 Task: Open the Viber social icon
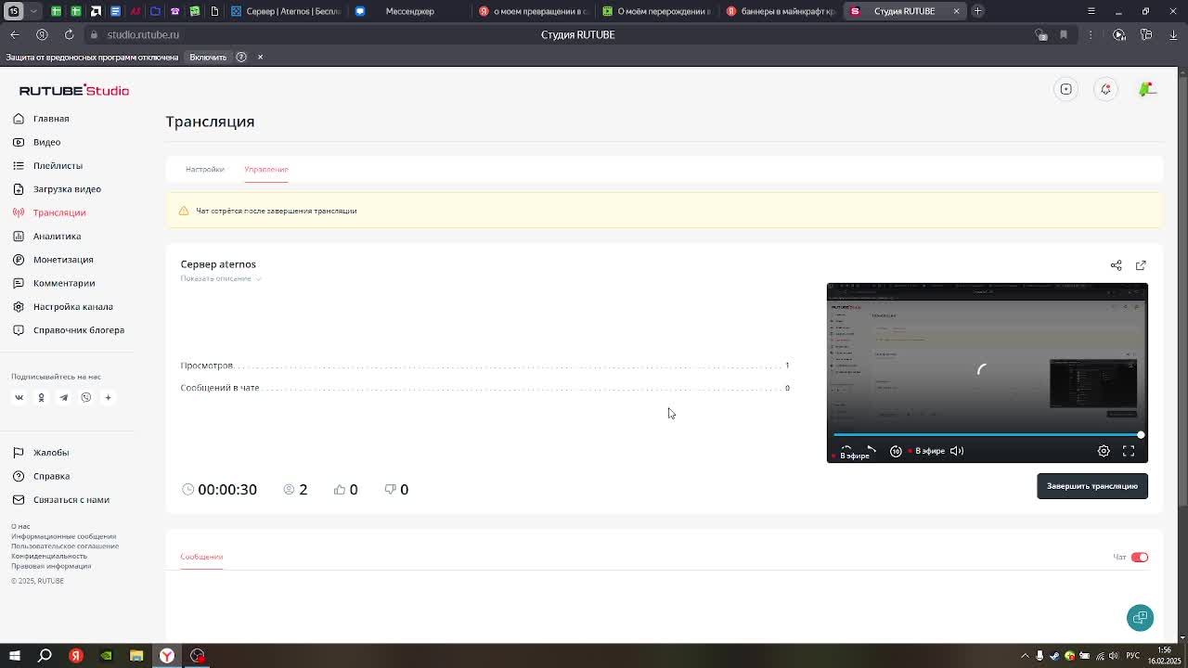tap(85, 397)
